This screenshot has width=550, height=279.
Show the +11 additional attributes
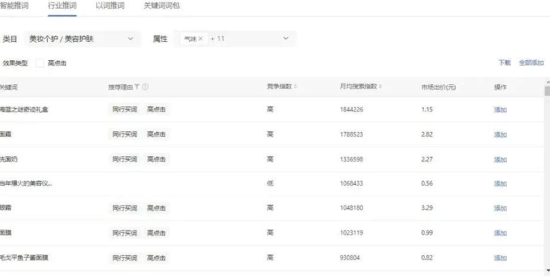click(217, 39)
